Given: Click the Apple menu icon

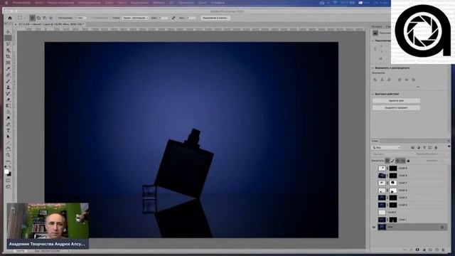Looking at the screenshot, I should pyautogui.click(x=6, y=3).
